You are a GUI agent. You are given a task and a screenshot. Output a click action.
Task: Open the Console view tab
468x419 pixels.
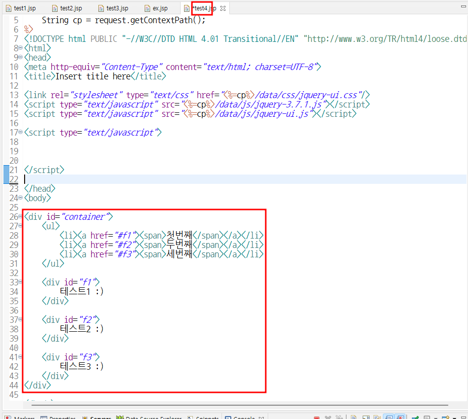[x=244, y=417]
